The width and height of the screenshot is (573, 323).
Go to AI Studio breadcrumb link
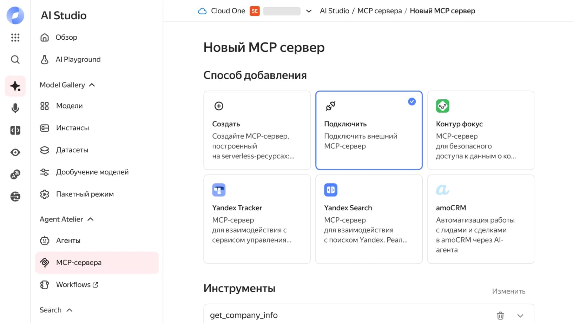tap(334, 11)
